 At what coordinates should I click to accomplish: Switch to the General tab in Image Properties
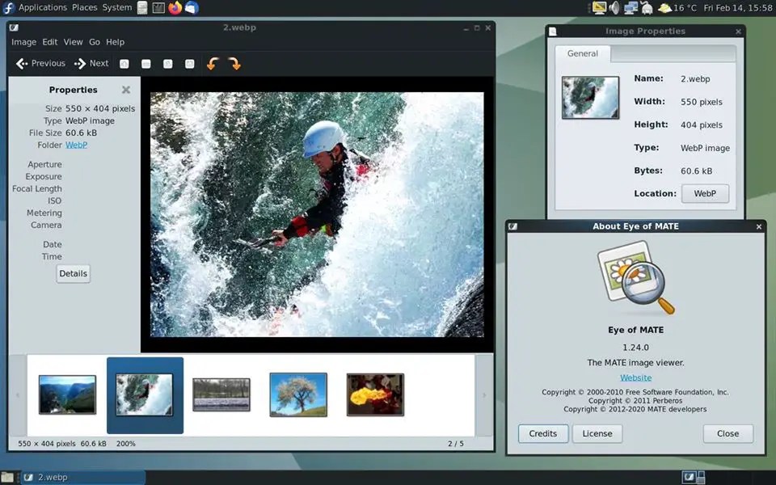pos(581,53)
